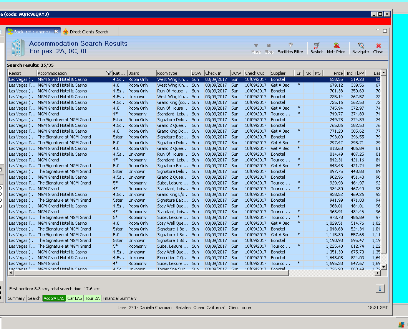Viewport: 408px width, 329px height.
Task: Click the system tray security icon
Action: tap(401, 324)
